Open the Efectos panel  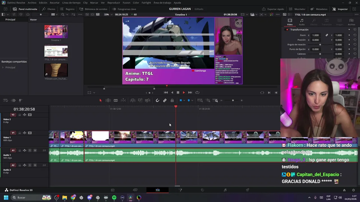point(49,9)
